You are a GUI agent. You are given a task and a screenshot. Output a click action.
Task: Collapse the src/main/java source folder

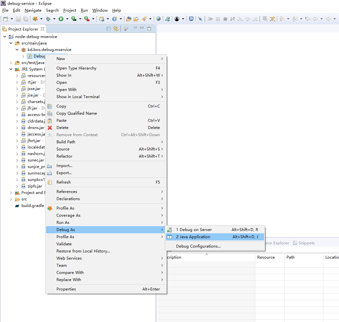11,43
